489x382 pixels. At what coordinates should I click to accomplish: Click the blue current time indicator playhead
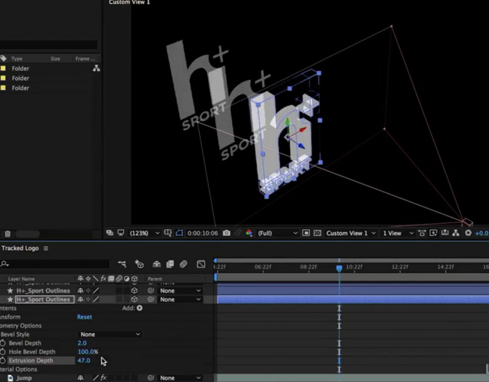click(x=339, y=268)
